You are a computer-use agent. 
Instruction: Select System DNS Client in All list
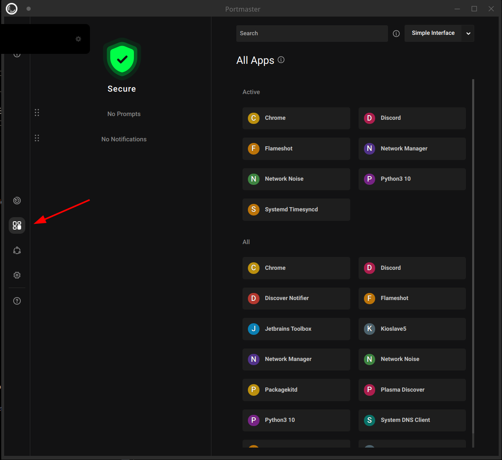click(412, 420)
